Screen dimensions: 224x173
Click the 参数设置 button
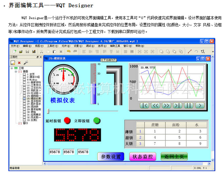[x=111, y=156]
